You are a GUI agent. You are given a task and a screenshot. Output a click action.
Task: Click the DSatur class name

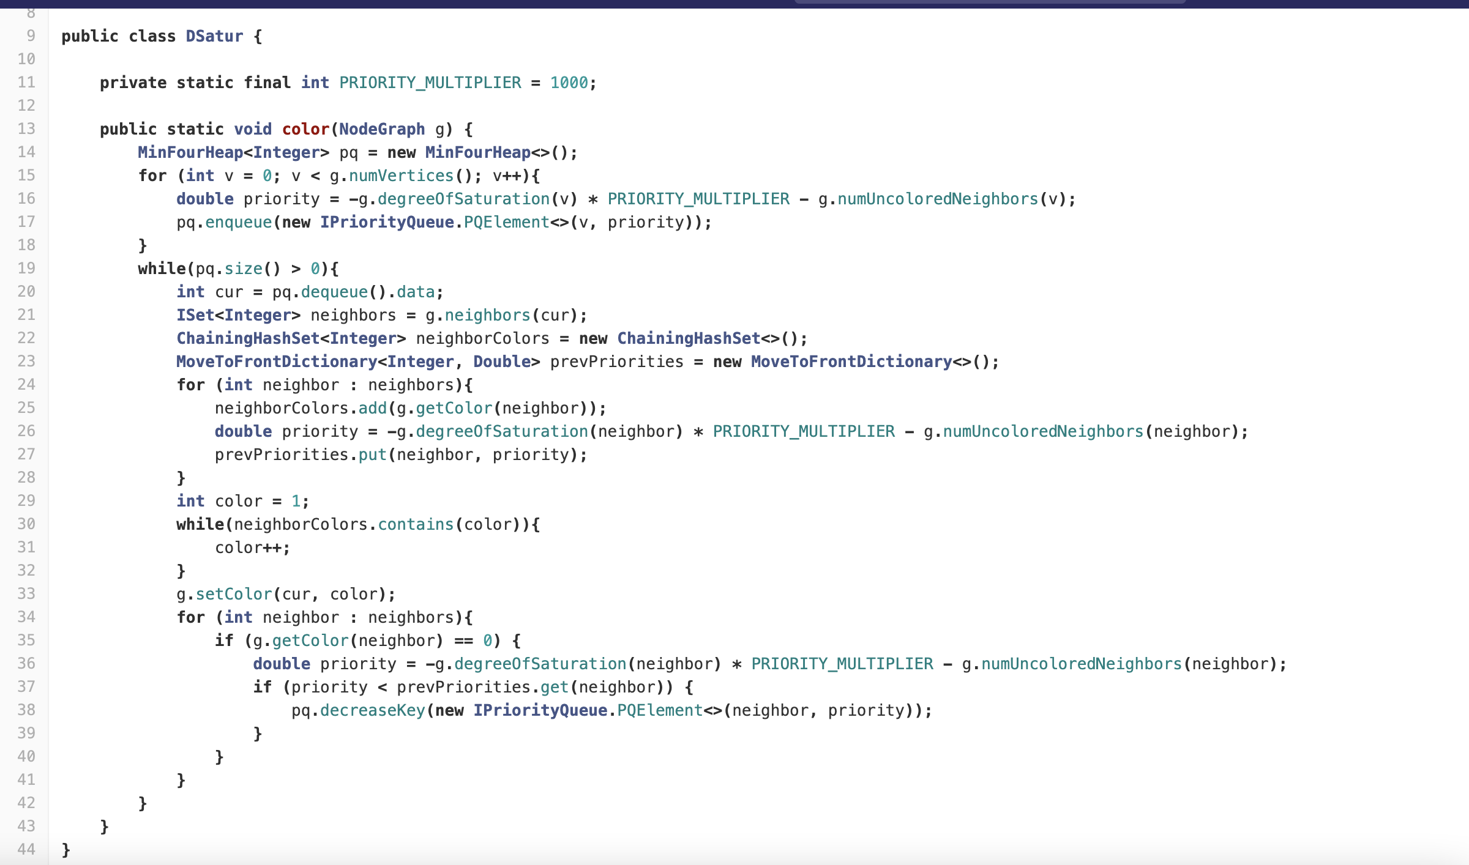(x=214, y=36)
